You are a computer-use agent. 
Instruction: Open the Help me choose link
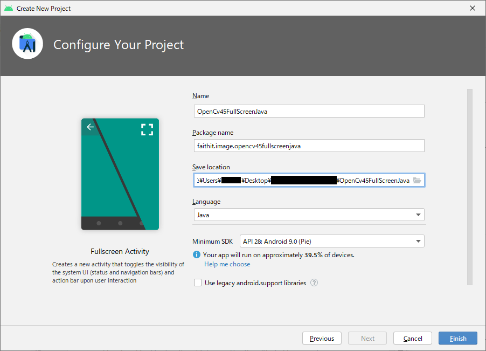tap(227, 264)
